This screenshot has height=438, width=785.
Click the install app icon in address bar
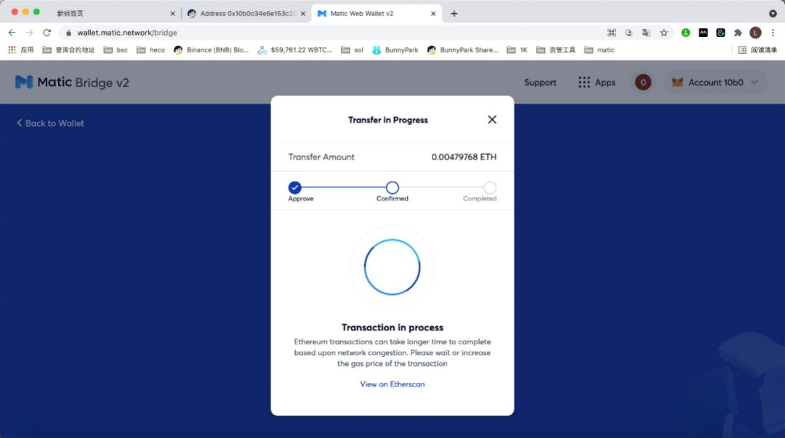click(x=629, y=33)
